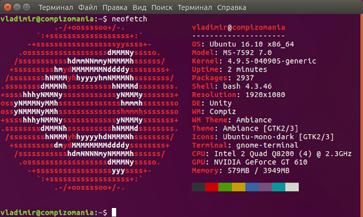Click the cursor at the bottom prompt

(114, 212)
